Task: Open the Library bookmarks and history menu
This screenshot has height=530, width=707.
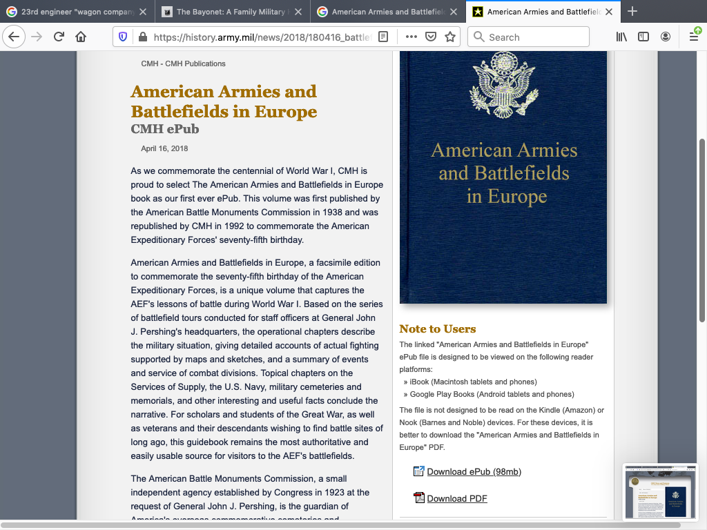Action: click(x=621, y=37)
